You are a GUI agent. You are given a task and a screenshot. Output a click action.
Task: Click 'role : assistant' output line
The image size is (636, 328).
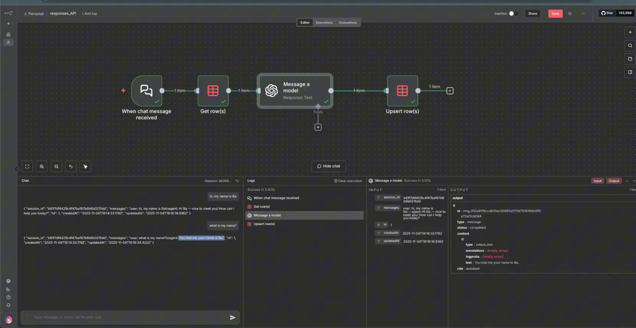[x=468, y=269]
